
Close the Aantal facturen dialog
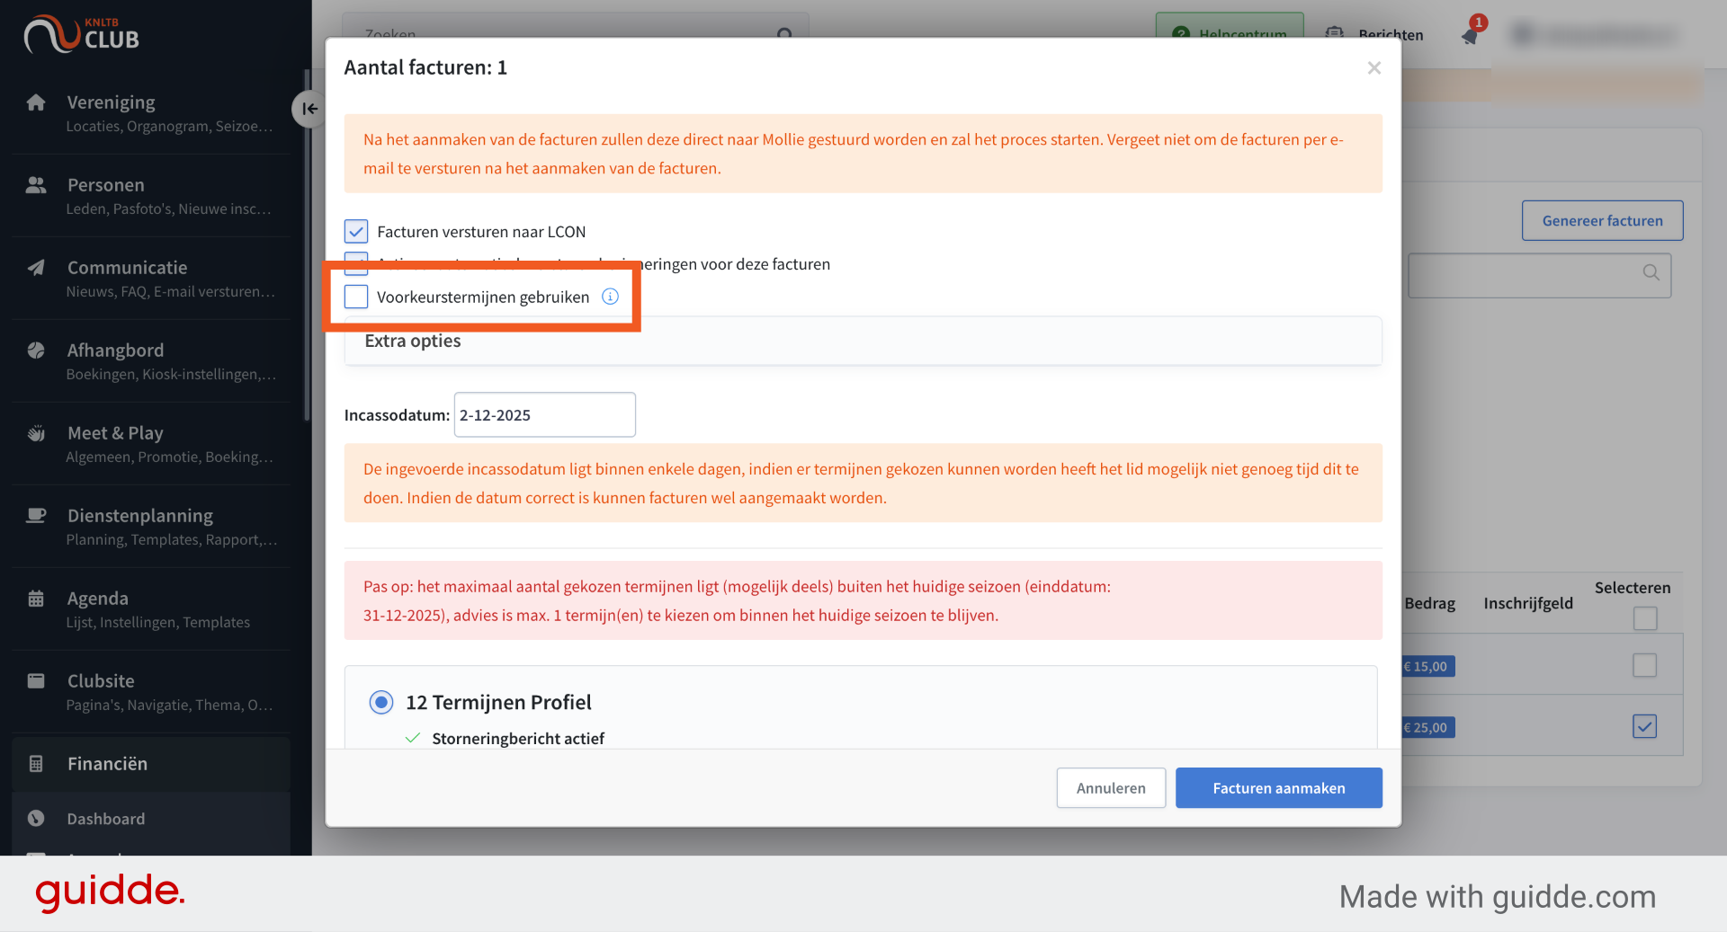[x=1374, y=68]
